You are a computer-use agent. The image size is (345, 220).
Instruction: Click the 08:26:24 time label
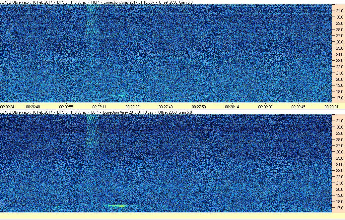click(7, 107)
